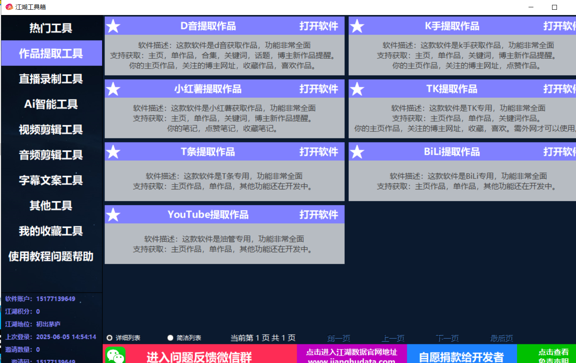Go to 直播录制工具 in the sidebar

(x=51, y=79)
